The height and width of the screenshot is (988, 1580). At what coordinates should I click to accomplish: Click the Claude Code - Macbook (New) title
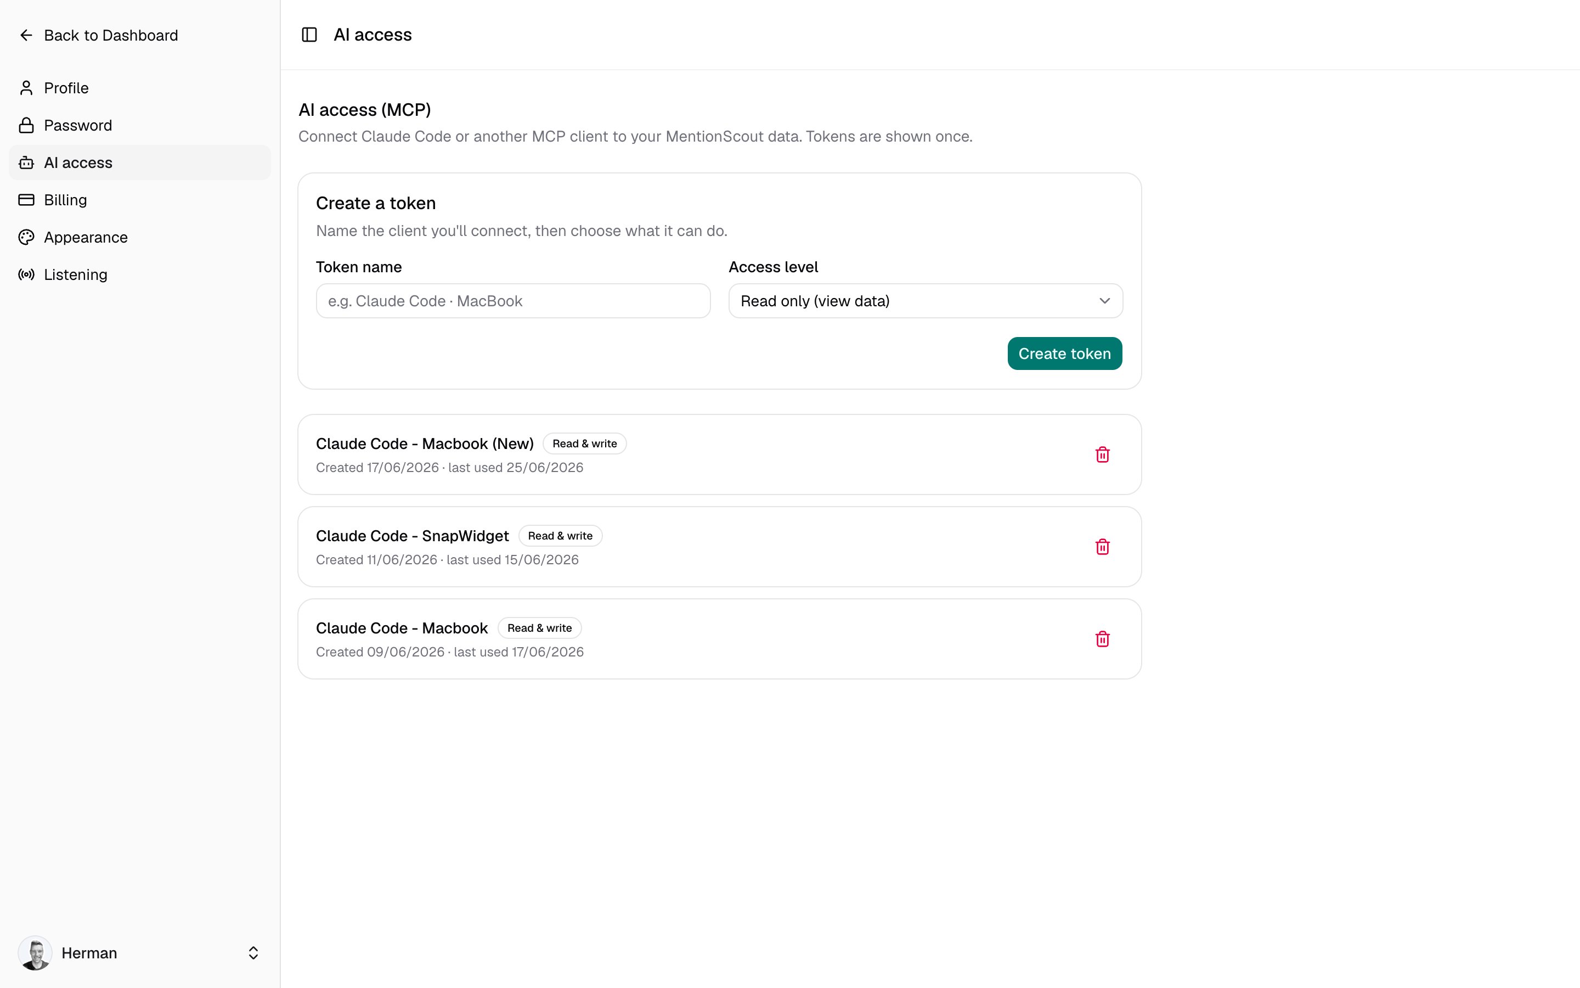click(x=425, y=444)
